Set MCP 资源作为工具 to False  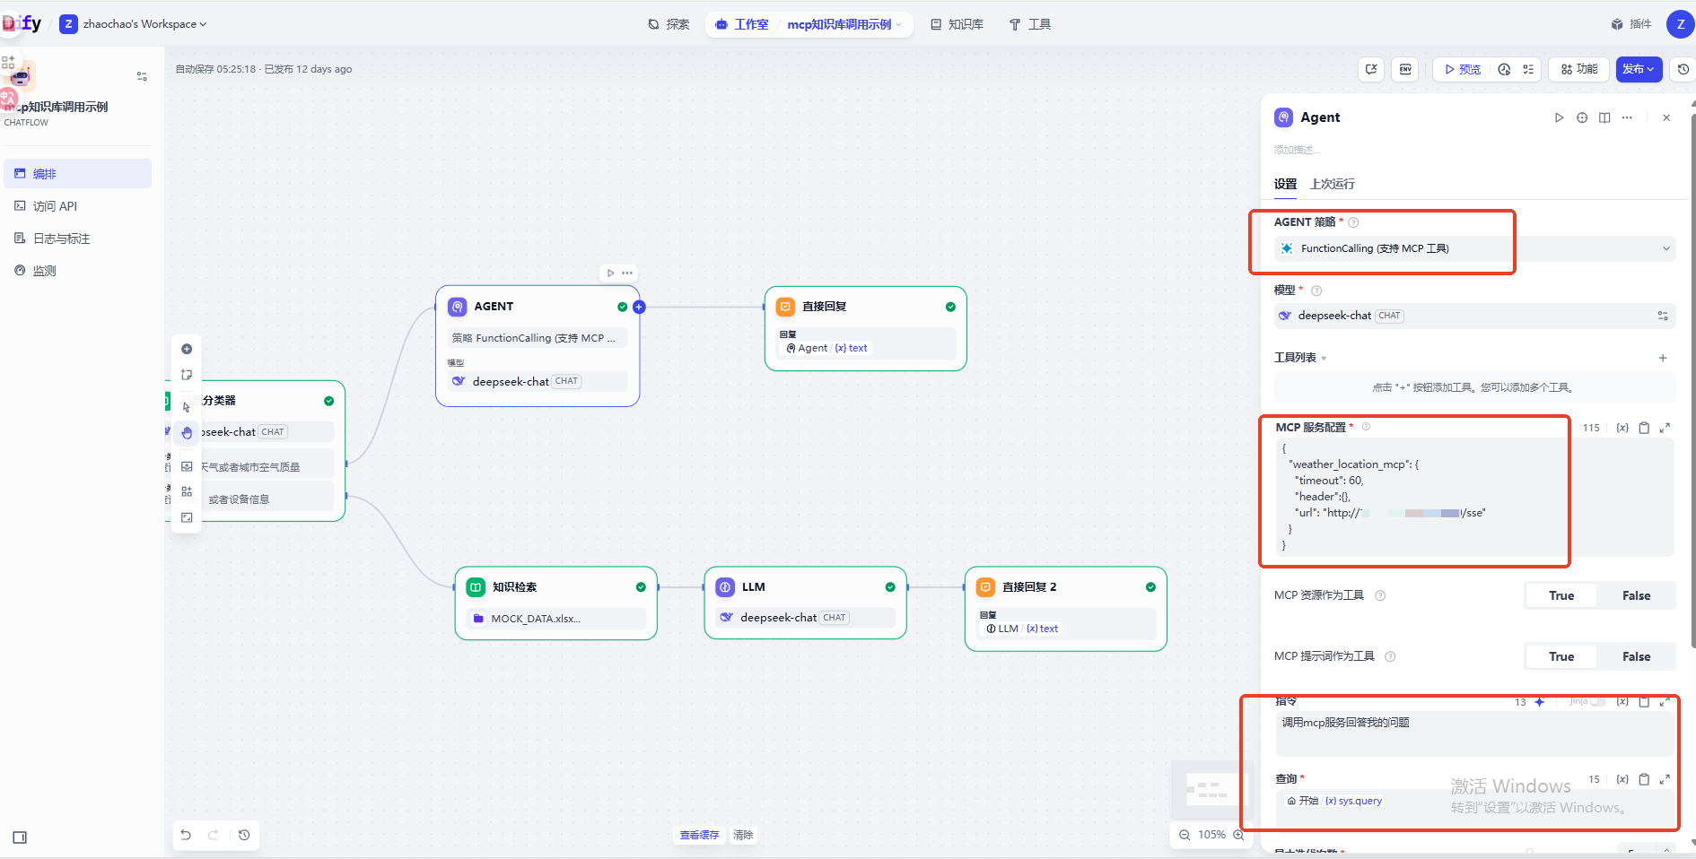click(1635, 595)
